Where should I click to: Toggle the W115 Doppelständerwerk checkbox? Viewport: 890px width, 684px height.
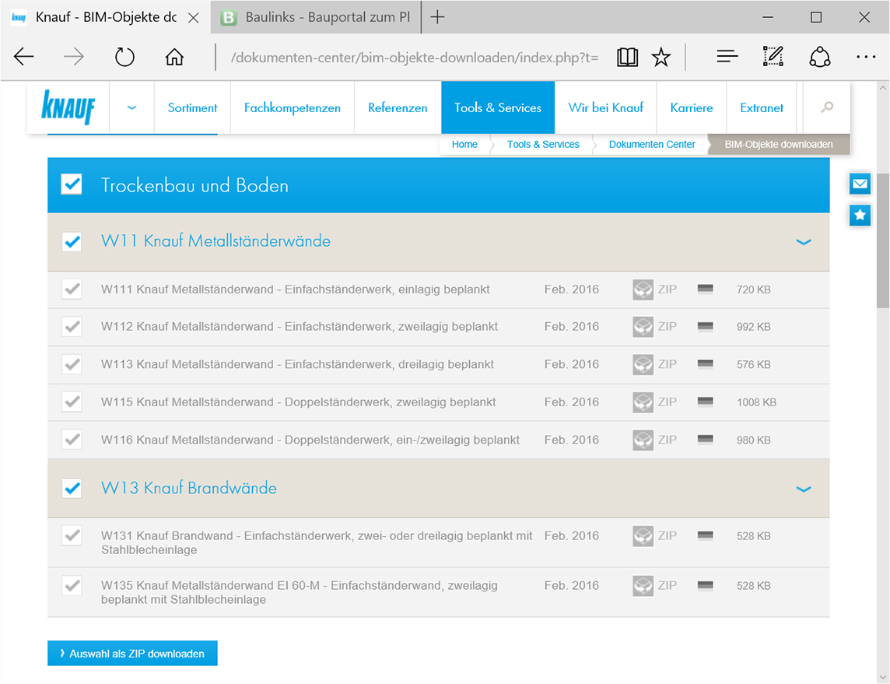(x=72, y=402)
